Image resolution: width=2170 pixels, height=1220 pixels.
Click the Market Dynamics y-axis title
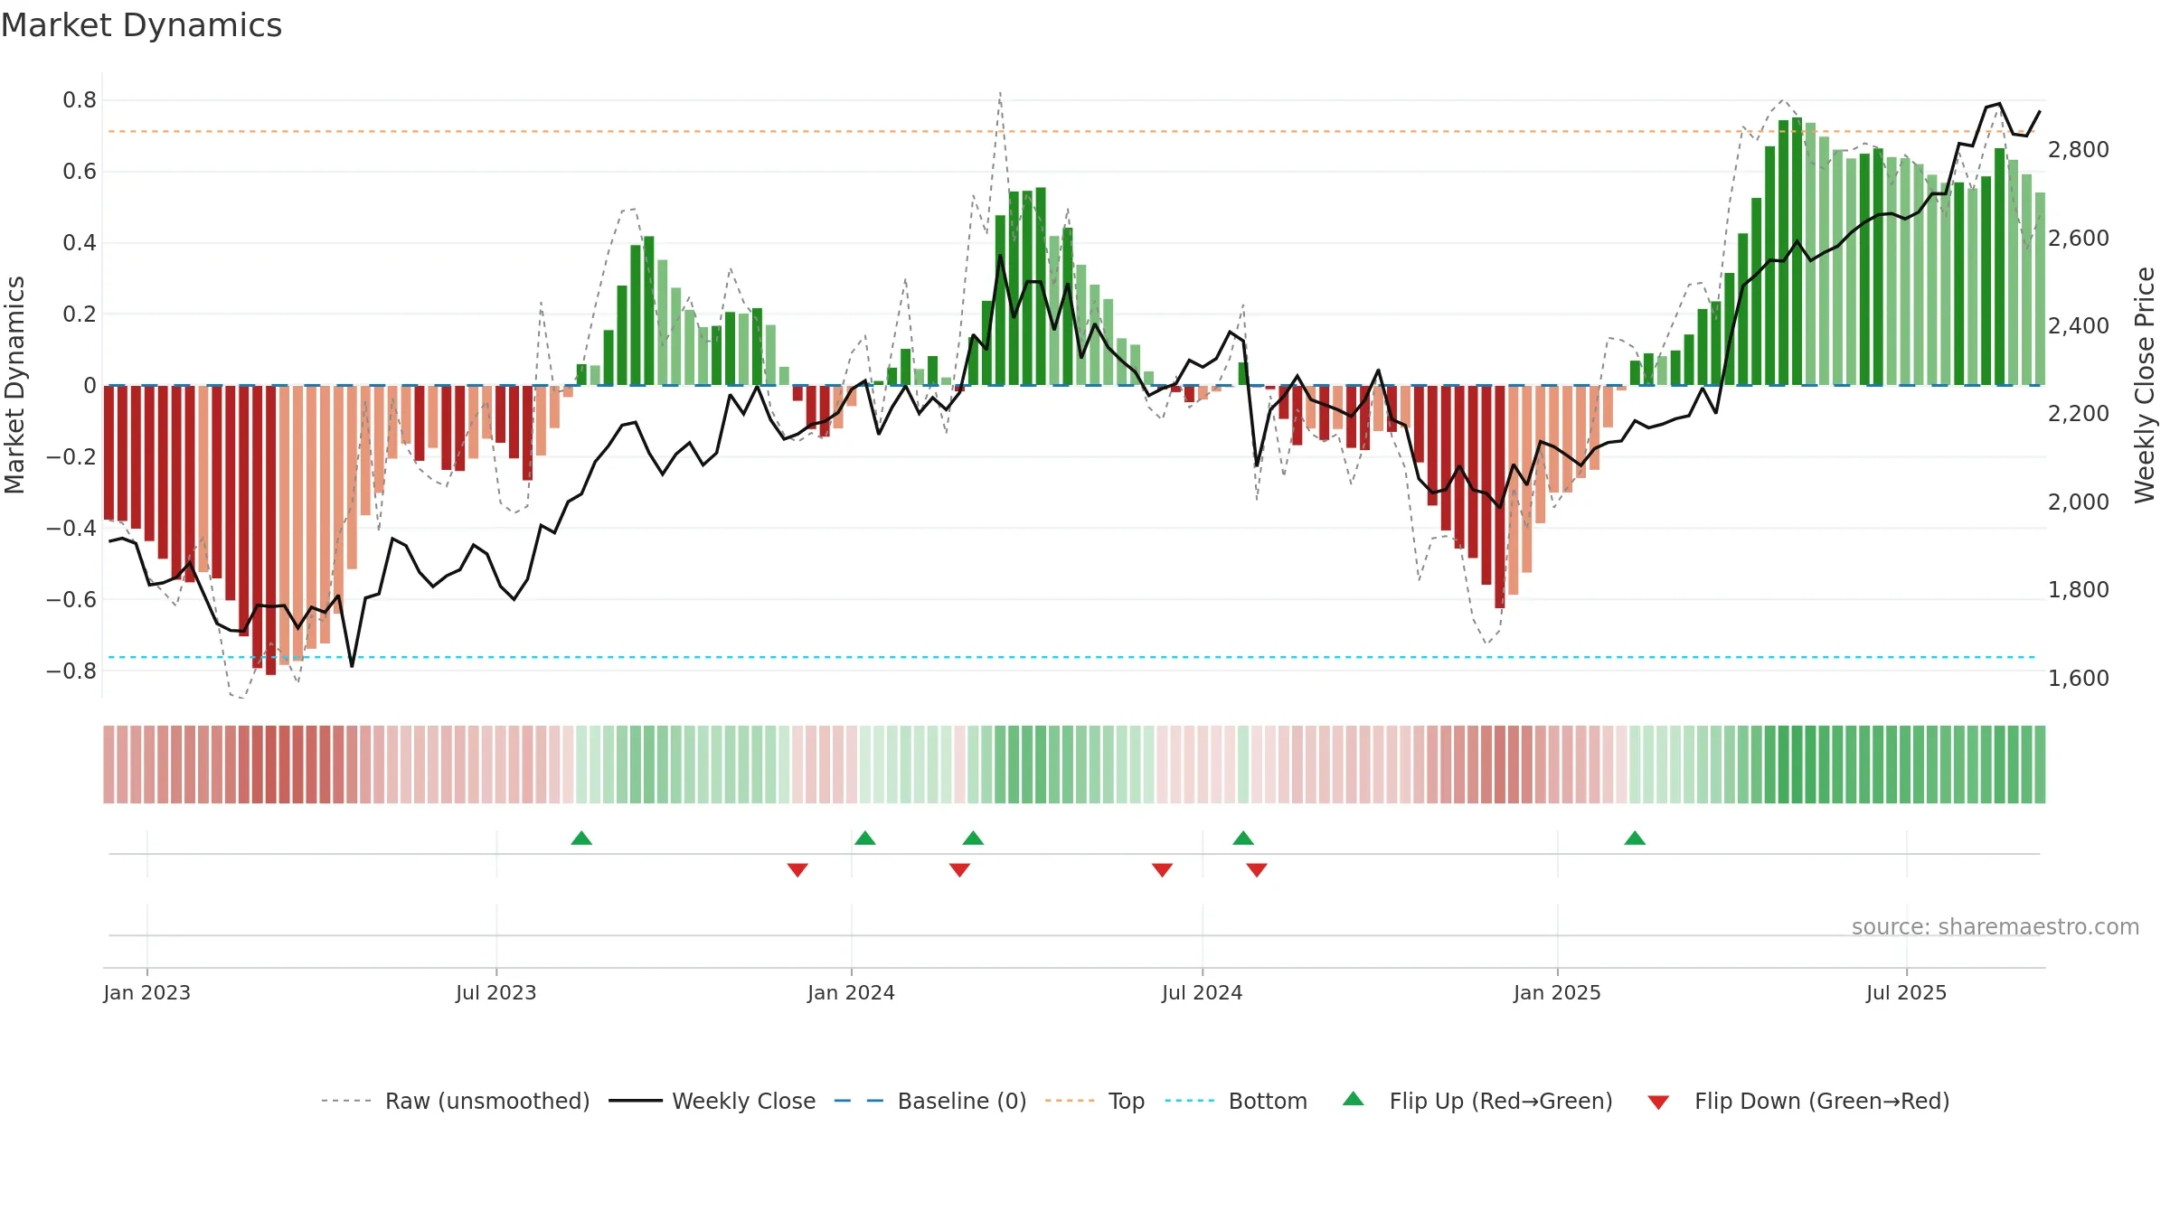[14, 385]
